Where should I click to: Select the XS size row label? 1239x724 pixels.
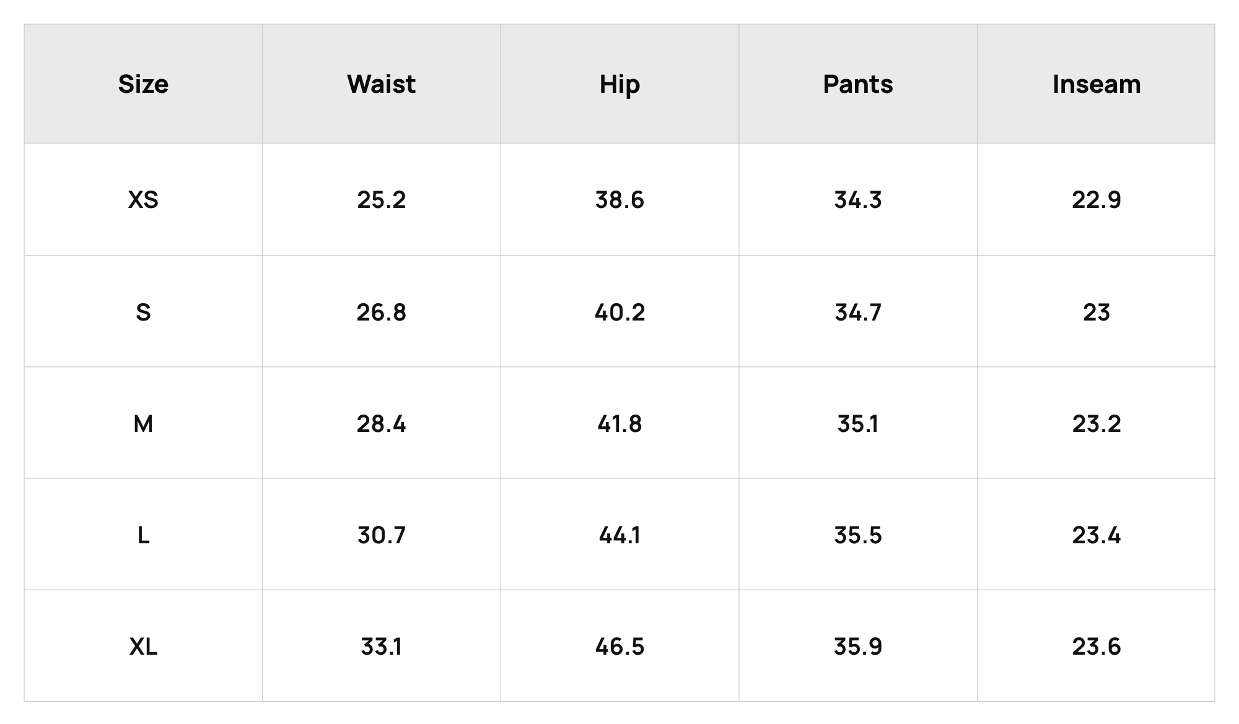(143, 200)
